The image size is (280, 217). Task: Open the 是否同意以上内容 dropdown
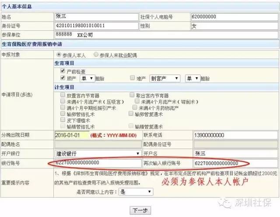[x=136, y=192]
